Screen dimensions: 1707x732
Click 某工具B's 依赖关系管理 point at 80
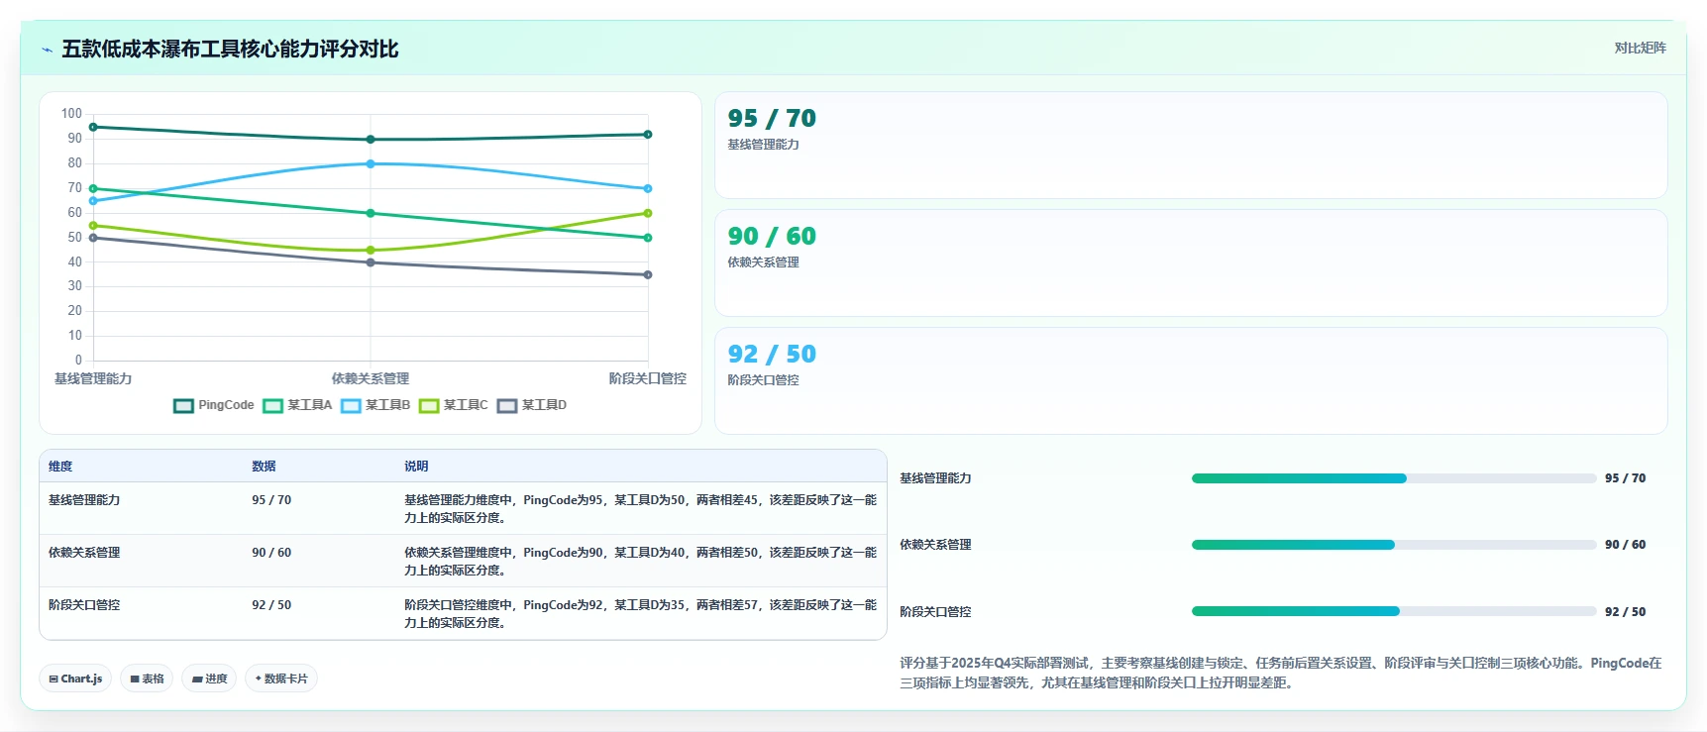pyautogui.click(x=371, y=163)
